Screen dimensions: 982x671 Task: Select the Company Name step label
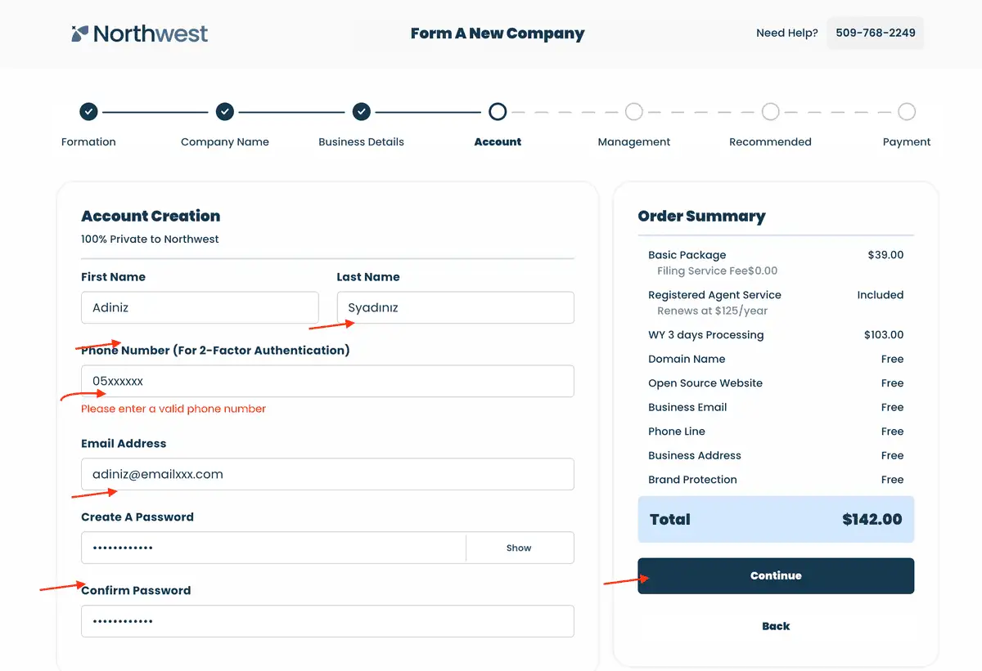(x=225, y=142)
